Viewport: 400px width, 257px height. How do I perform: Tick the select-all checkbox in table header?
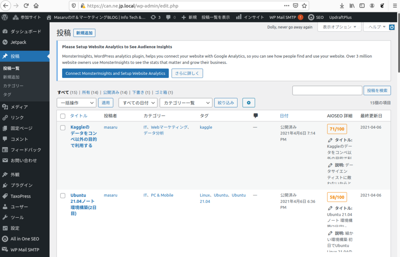63,116
